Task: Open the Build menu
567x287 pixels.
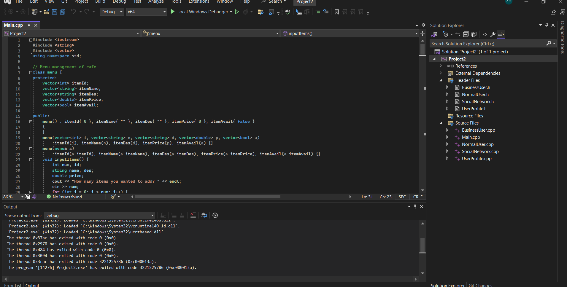Action: pyautogui.click(x=100, y=1)
